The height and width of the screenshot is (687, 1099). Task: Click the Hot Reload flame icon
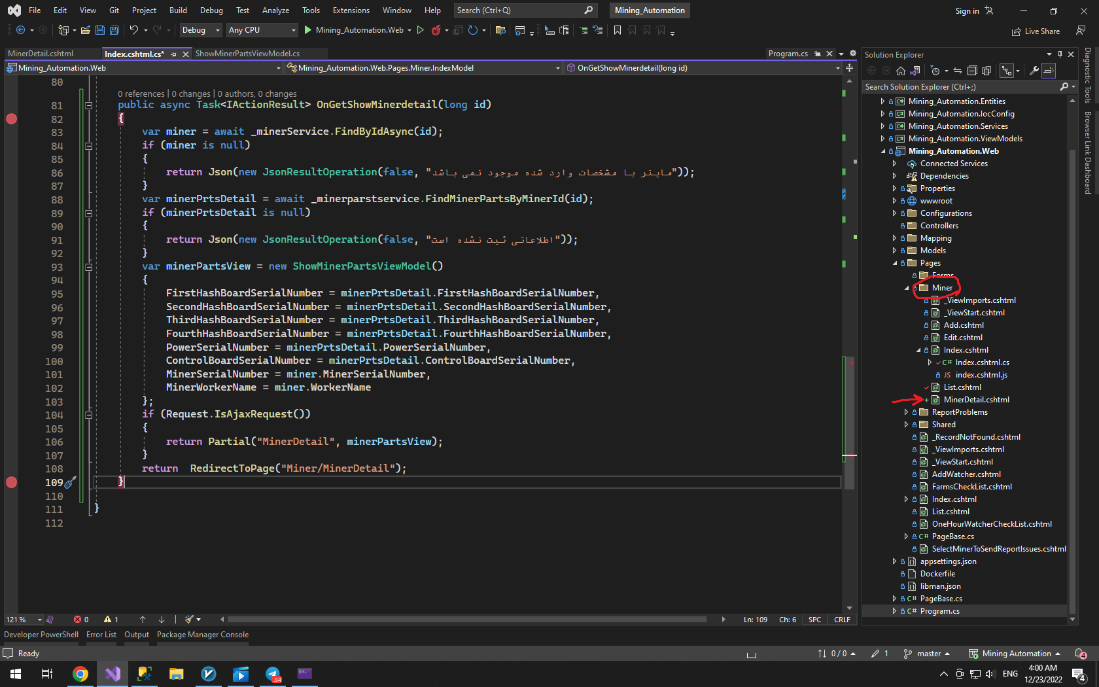point(436,30)
